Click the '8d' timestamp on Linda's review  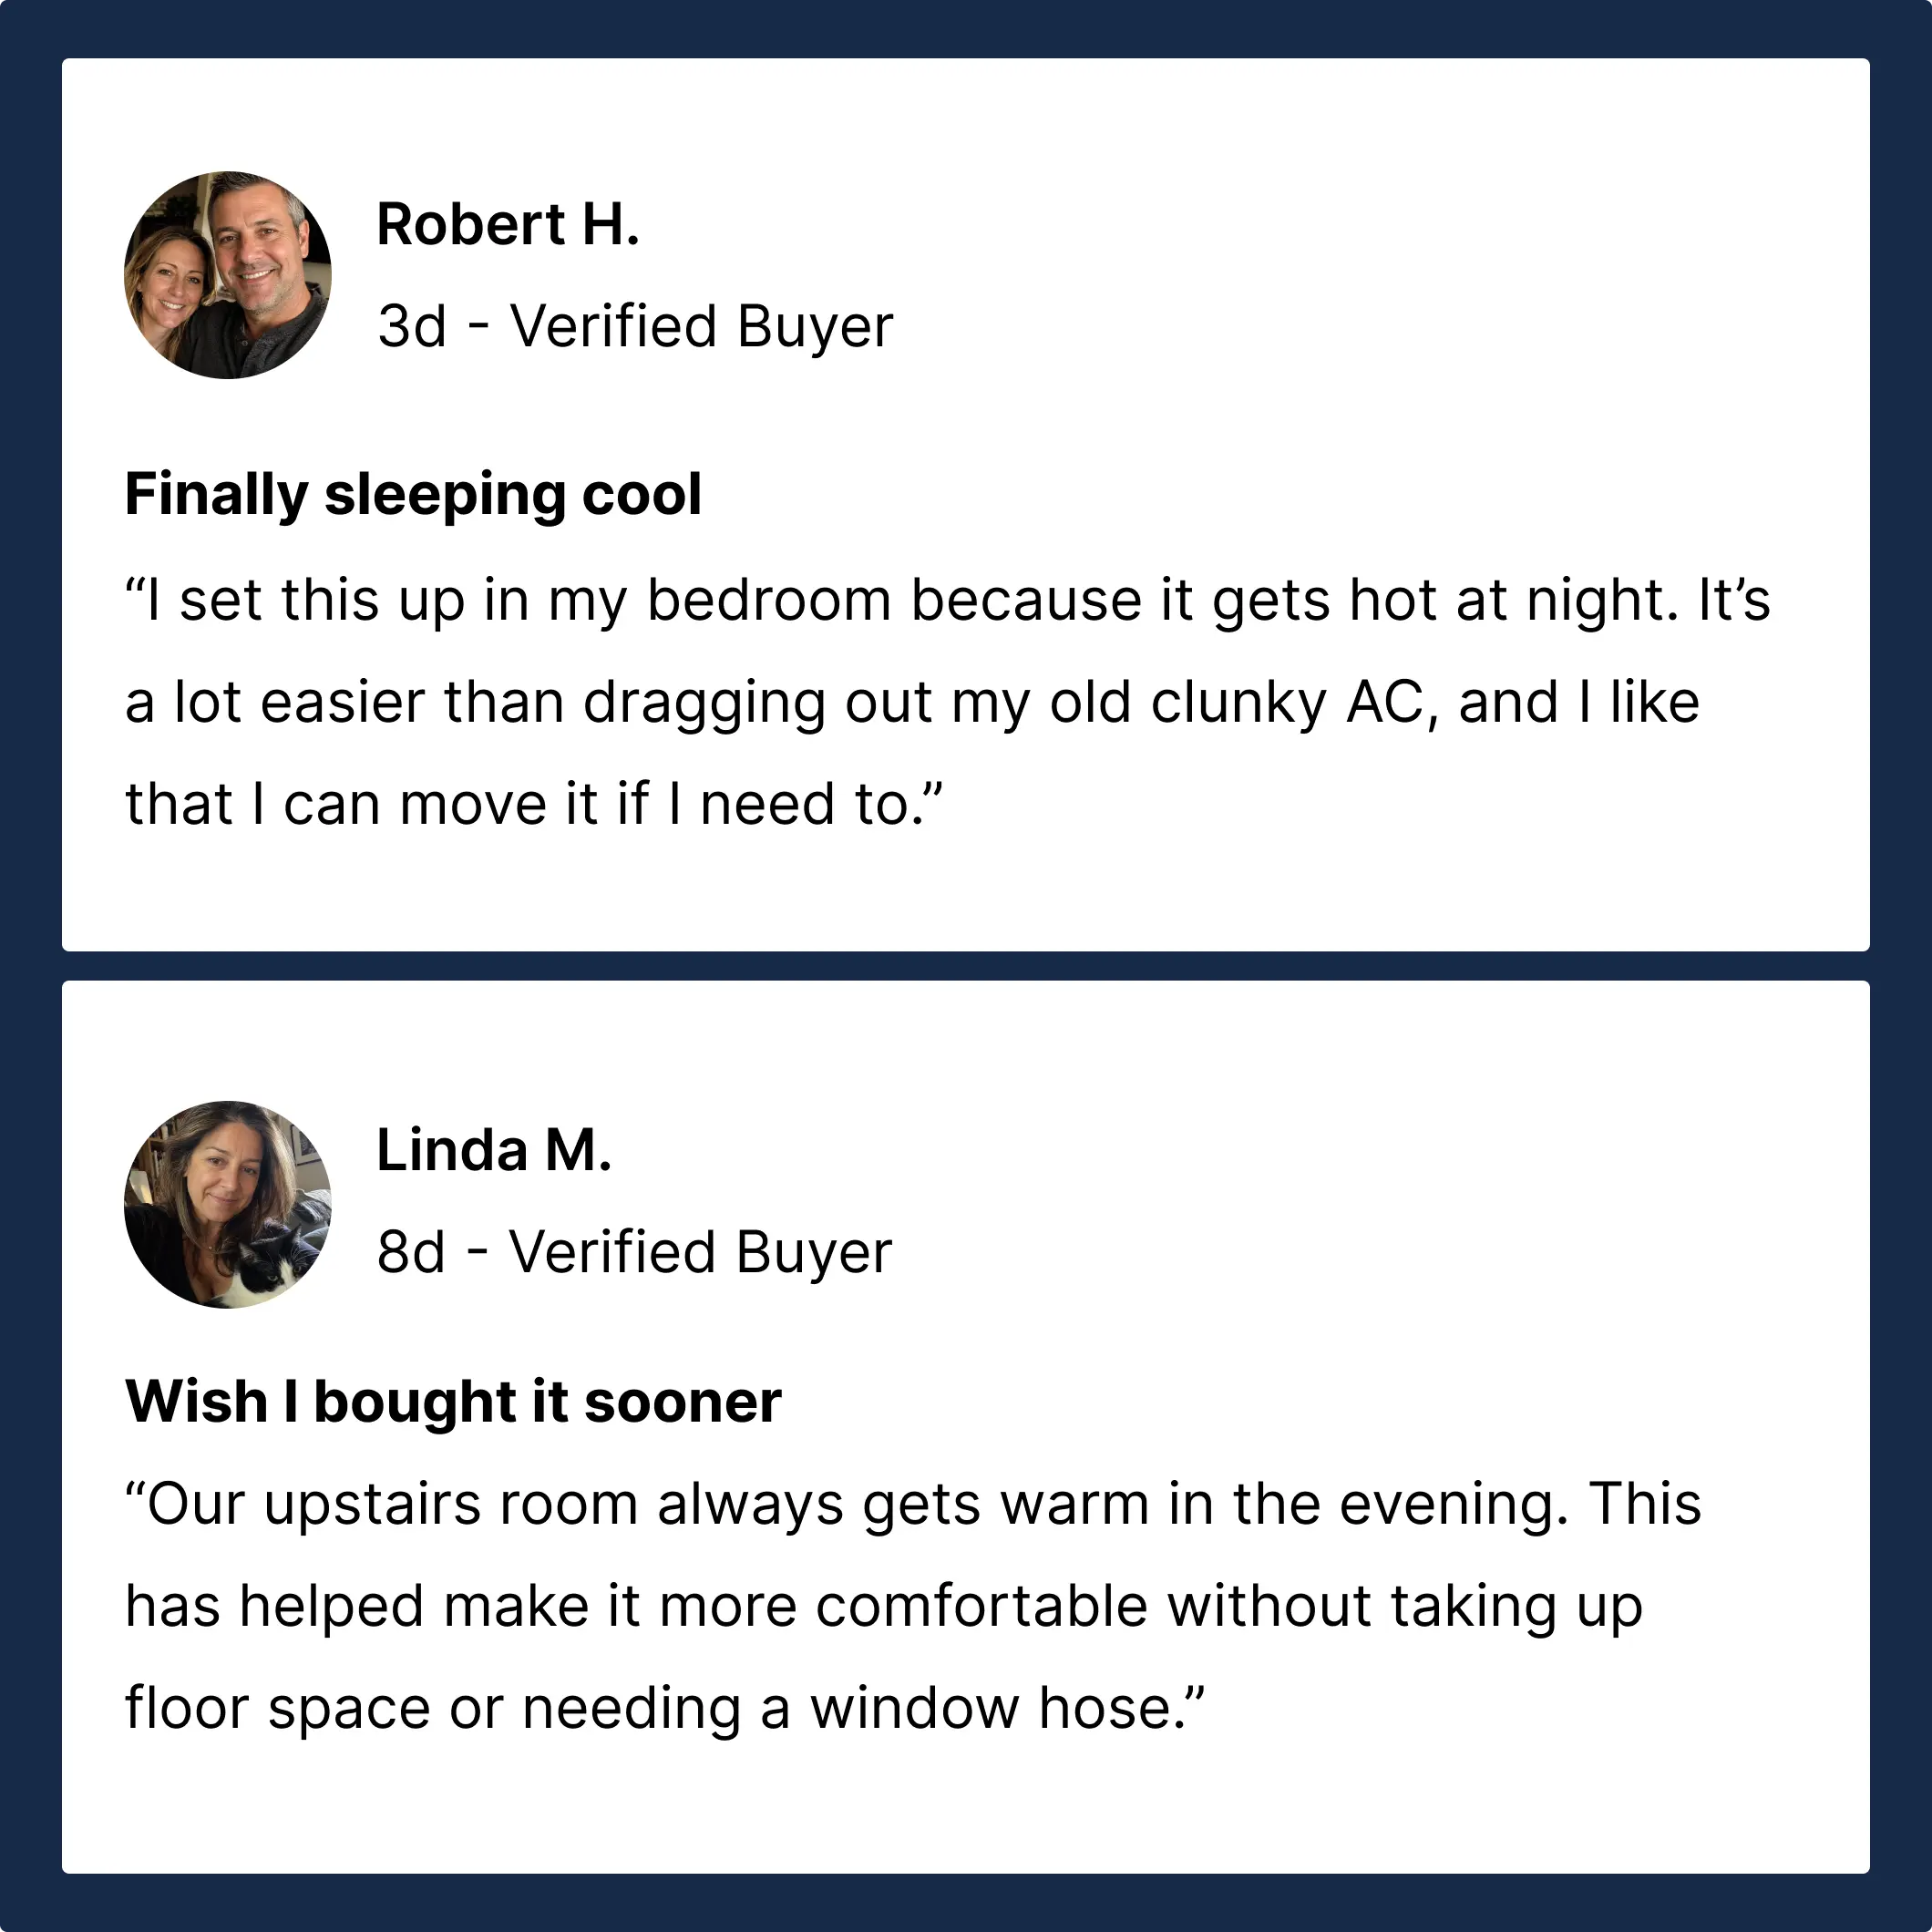point(411,1252)
